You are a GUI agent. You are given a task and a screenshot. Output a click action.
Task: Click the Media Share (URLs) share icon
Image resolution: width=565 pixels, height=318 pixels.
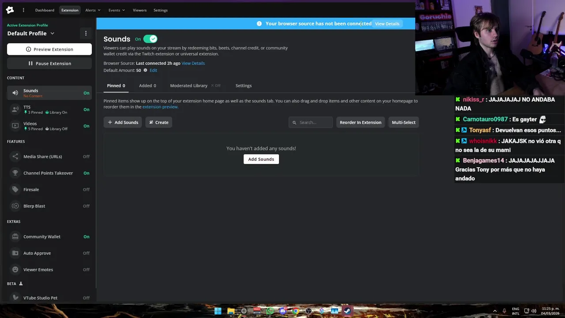point(15,156)
